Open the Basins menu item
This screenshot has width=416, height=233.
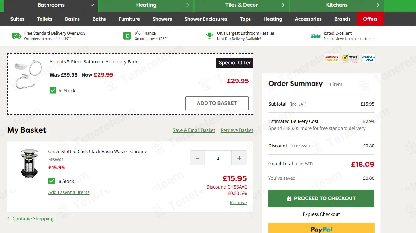coord(72,19)
